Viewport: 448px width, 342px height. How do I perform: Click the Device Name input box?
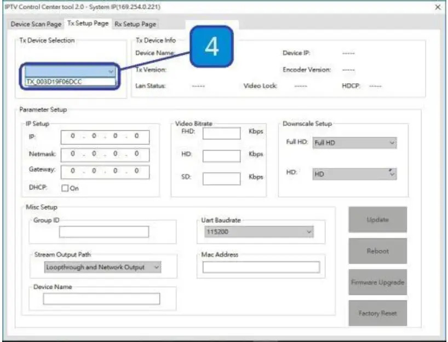click(x=101, y=299)
